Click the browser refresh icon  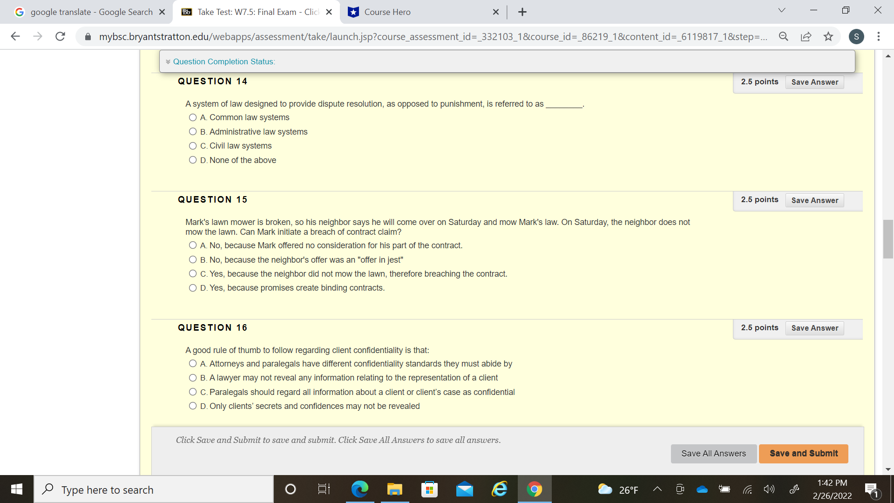coord(60,36)
